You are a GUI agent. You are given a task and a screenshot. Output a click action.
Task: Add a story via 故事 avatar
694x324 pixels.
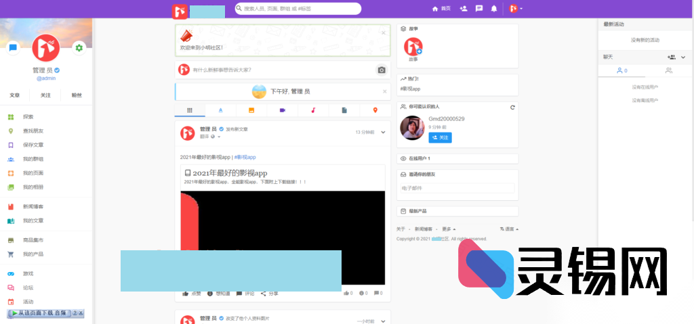(413, 47)
